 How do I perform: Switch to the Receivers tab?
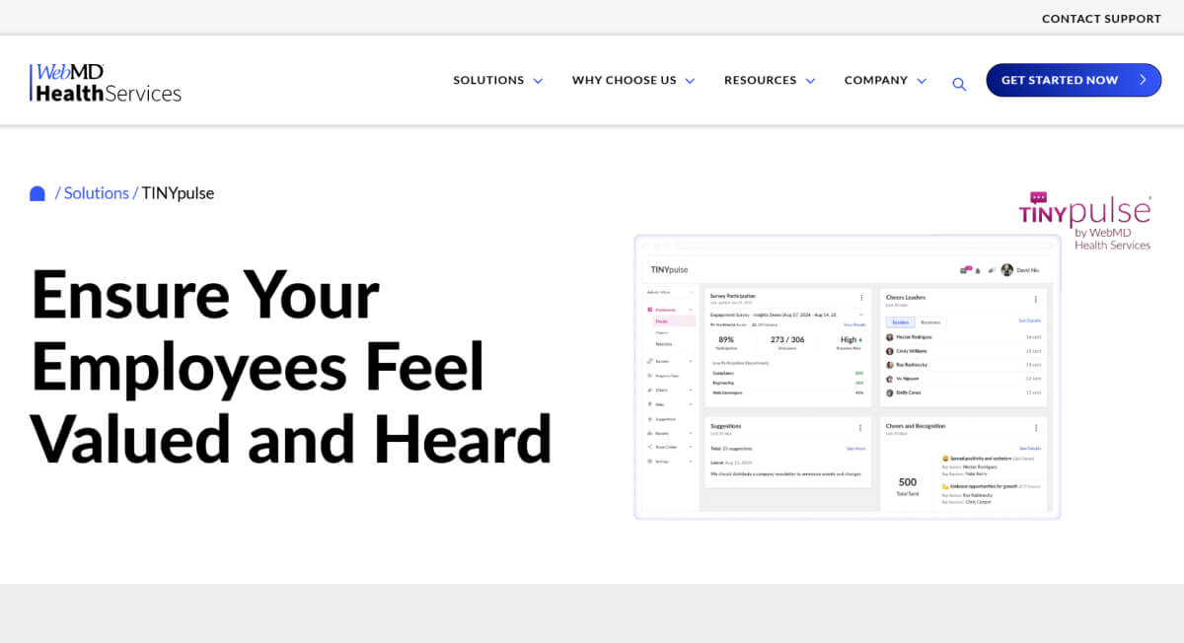click(930, 322)
